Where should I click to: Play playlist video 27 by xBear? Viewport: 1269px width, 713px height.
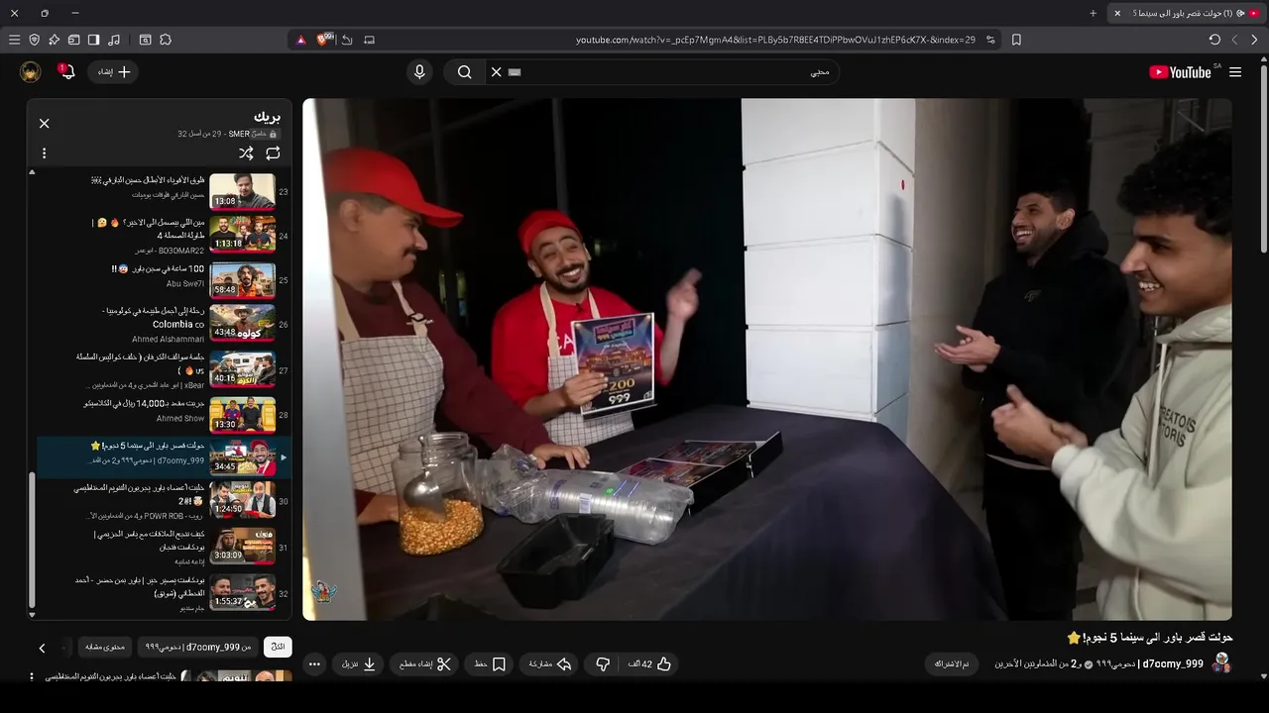165,368
